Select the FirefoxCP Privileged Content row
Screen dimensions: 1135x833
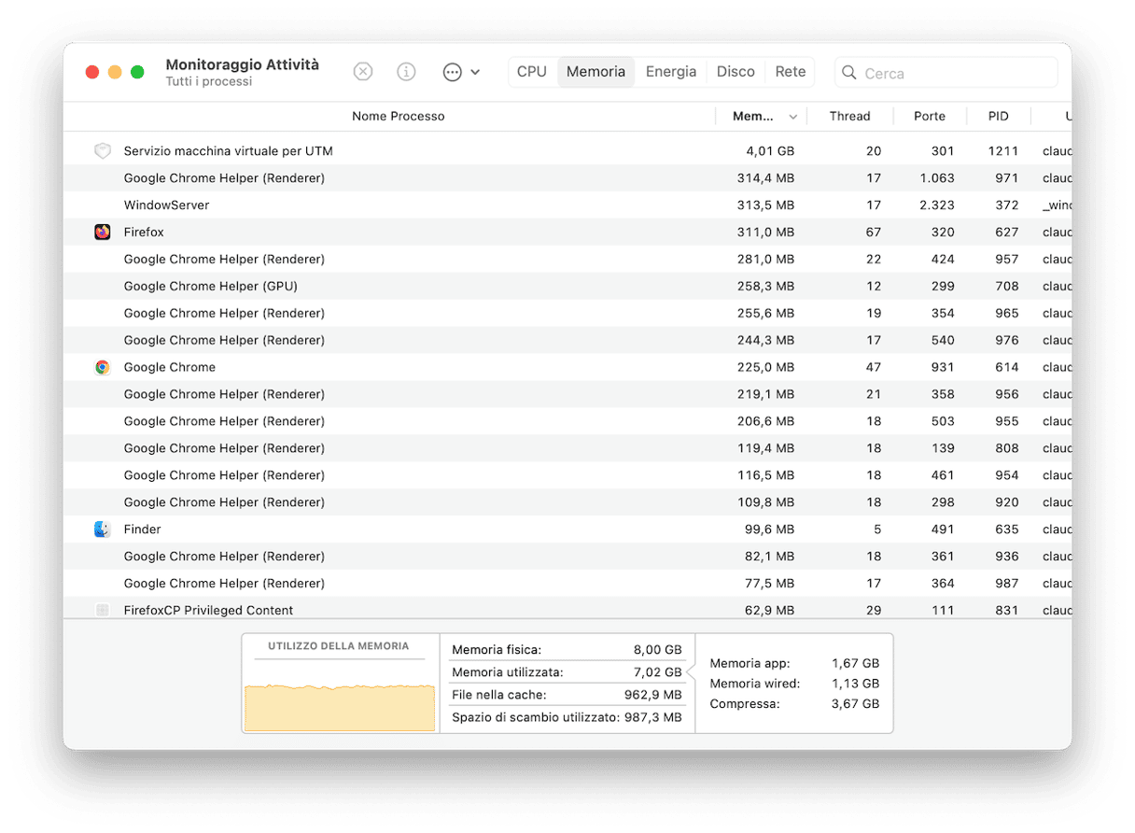tap(567, 610)
